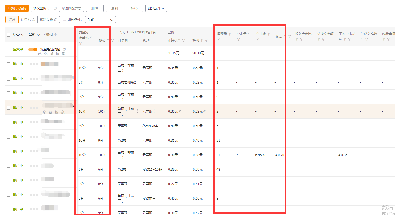Click help question icon beside 流量智选词包

tap(64, 49)
